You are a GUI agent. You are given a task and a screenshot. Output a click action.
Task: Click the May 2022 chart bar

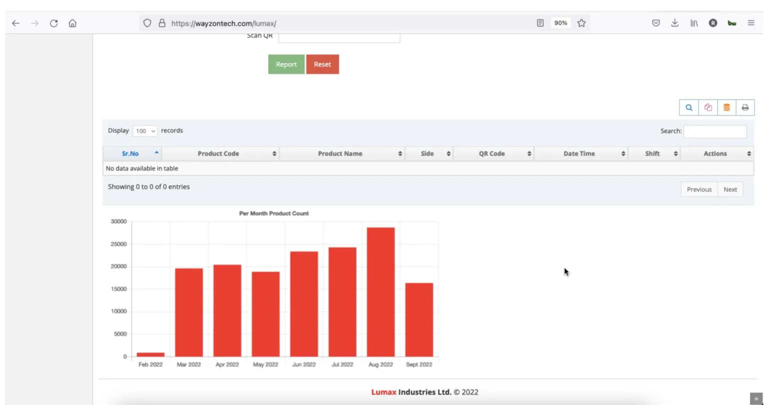click(265, 314)
